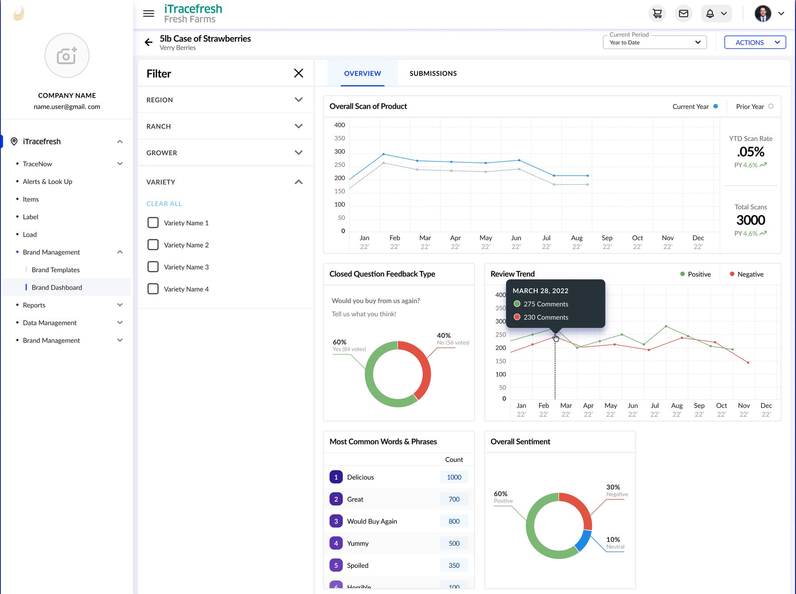This screenshot has width=796, height=594.
Task: Open the hamburger menu icon
Action: [149, 14]
